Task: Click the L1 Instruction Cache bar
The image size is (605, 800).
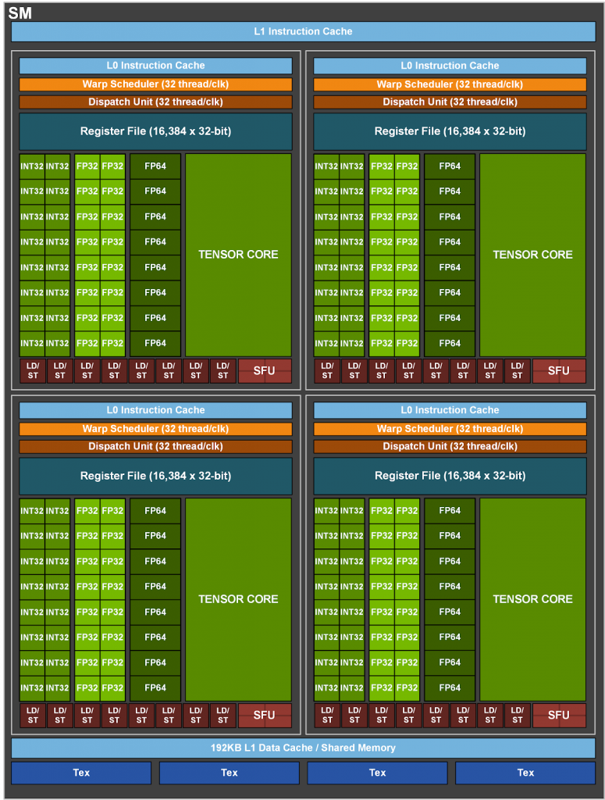Action: (x=303, y=31)
